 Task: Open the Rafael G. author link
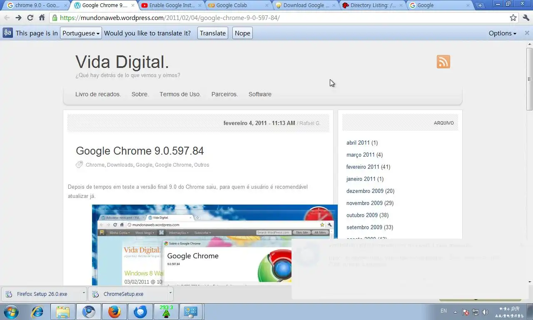310,123
